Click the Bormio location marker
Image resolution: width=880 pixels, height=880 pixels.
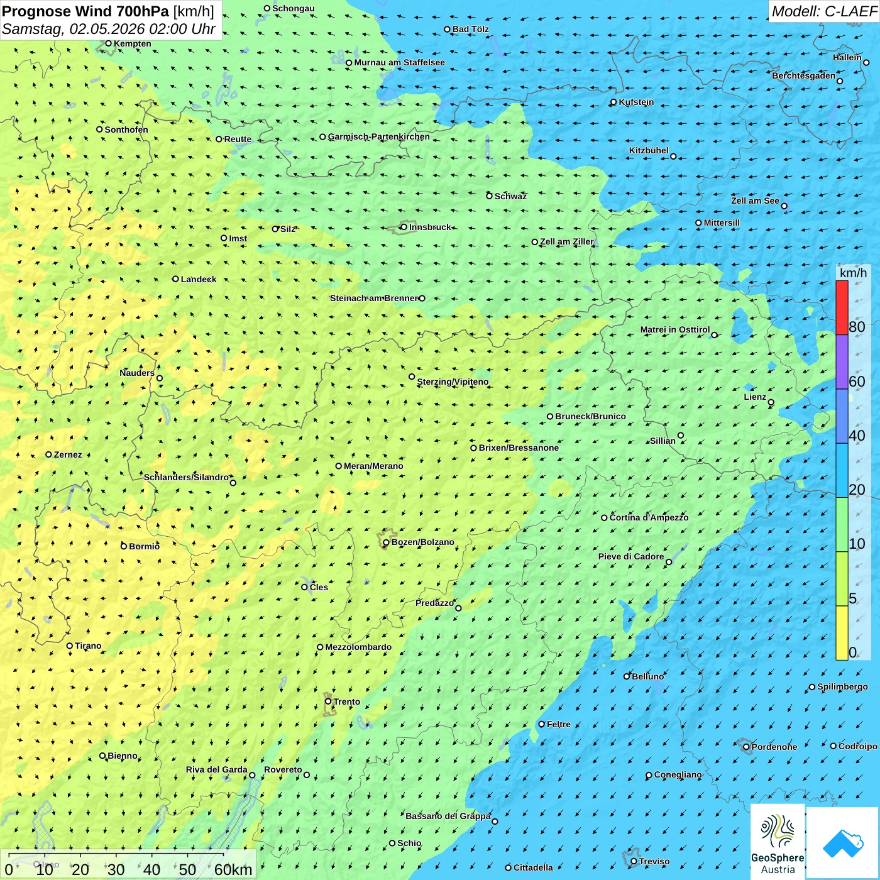124,546
